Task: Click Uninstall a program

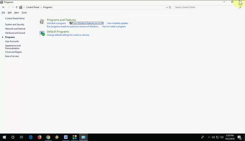Action: coord(56,23)
